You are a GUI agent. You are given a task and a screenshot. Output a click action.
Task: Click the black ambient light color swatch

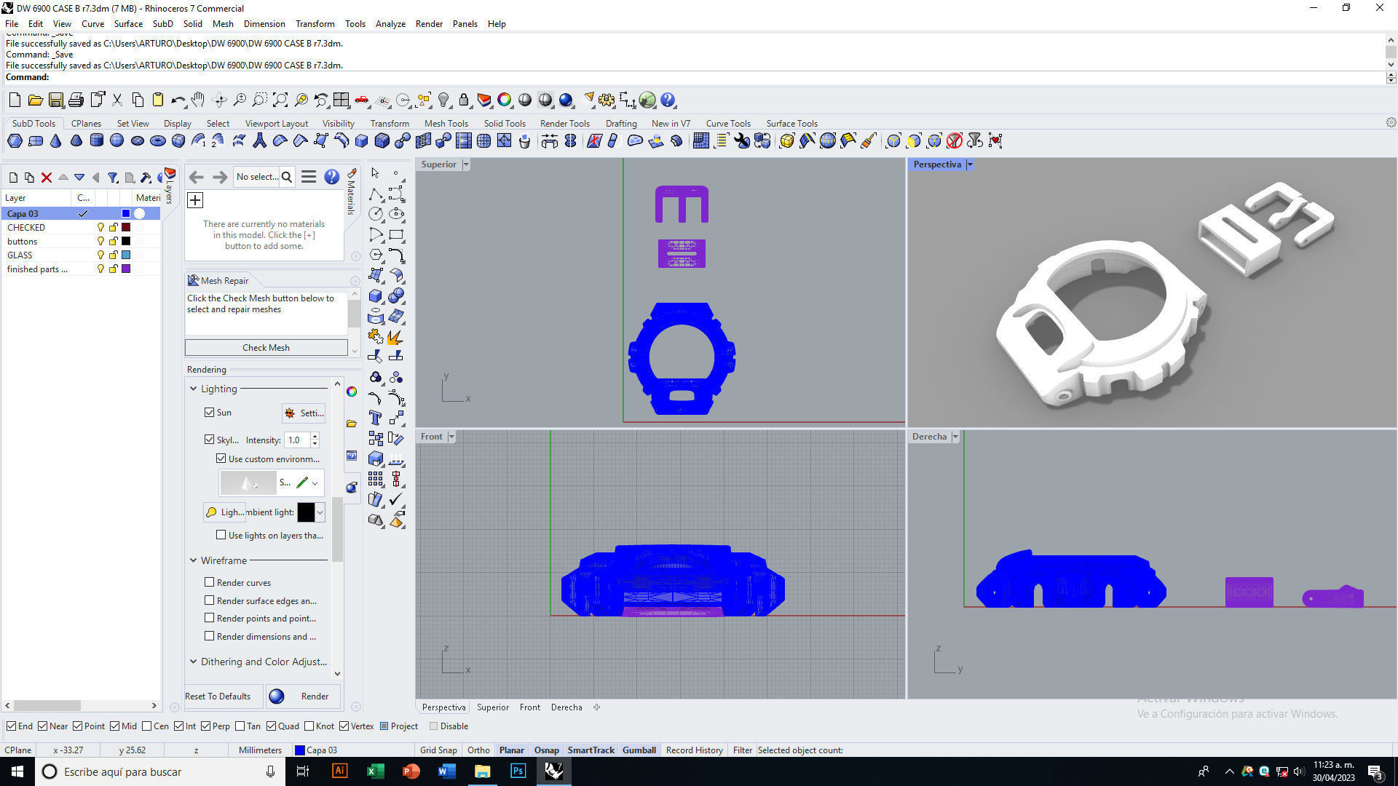[306, 512]
